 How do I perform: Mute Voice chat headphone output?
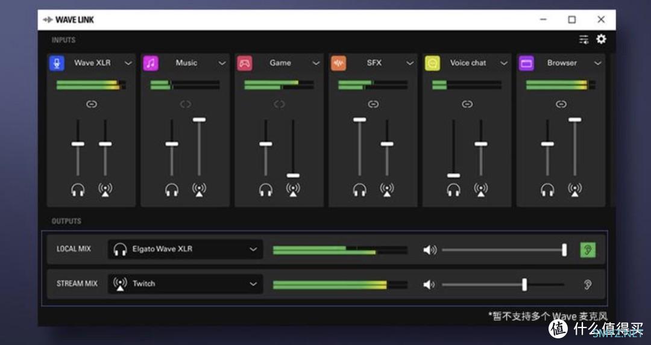tap(453, 190)
